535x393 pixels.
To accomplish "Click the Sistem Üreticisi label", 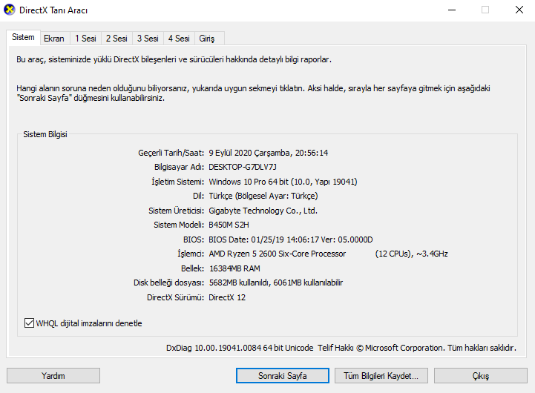I will pos(176,211).
